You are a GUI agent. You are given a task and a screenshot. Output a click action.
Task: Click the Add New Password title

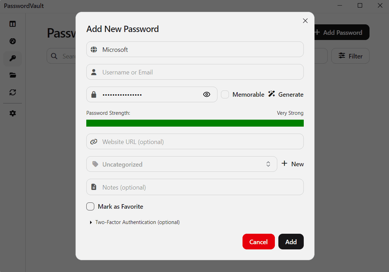[122, 29]
